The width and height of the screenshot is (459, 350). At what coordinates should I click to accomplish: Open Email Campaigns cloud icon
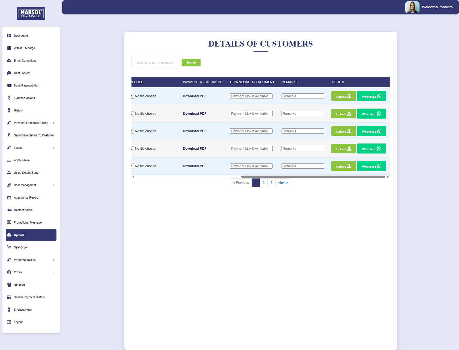tap(9, 61)
